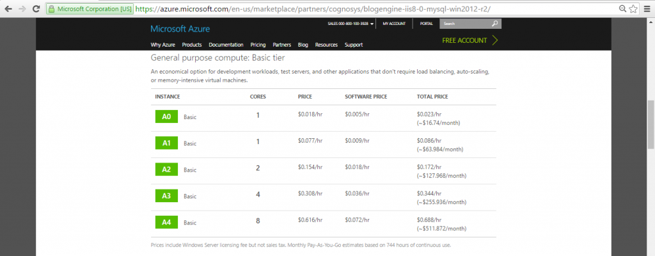Open the Documentation menu item
Viewport: 655px width, 256px height.
click(x=226, y=45)
